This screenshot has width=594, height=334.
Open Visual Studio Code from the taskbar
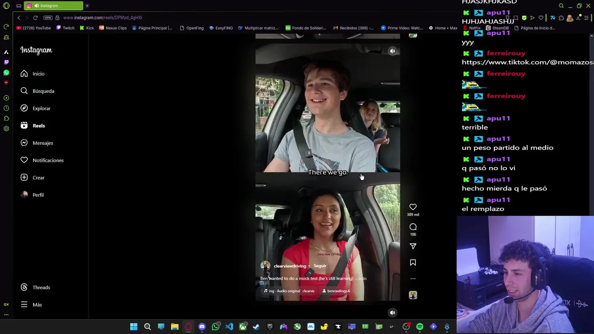[229, 327]
